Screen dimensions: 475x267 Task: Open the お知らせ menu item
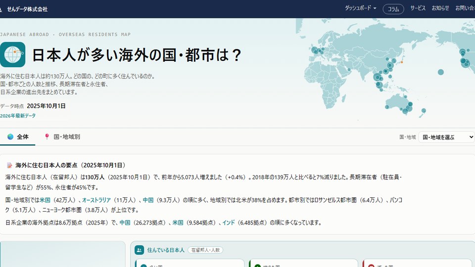[x=440, y=8]
